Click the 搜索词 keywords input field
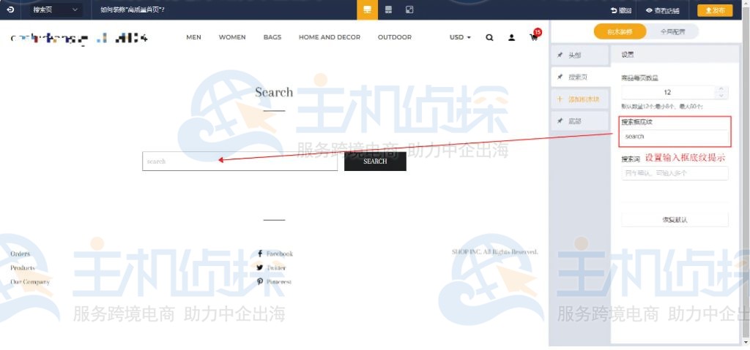Image resolution: width=750 pixels, height=350 pixels. point(675,173)
